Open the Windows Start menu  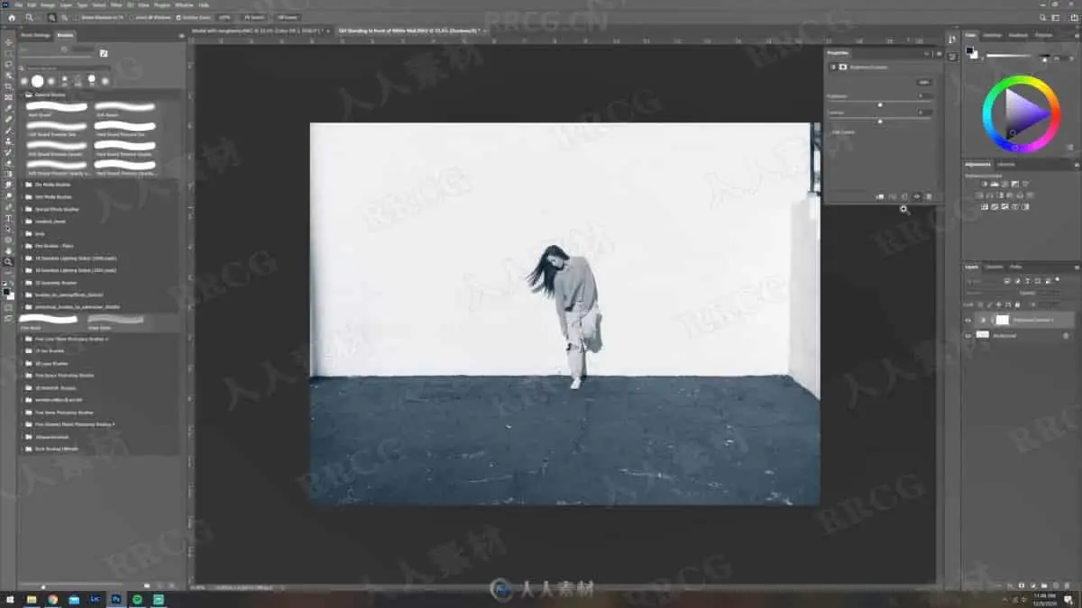tap(9, 599)
